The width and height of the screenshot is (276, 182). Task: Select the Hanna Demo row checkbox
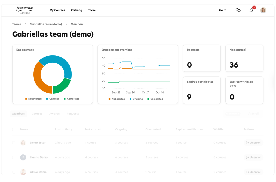pyautogui.click(x=14, y=157)
